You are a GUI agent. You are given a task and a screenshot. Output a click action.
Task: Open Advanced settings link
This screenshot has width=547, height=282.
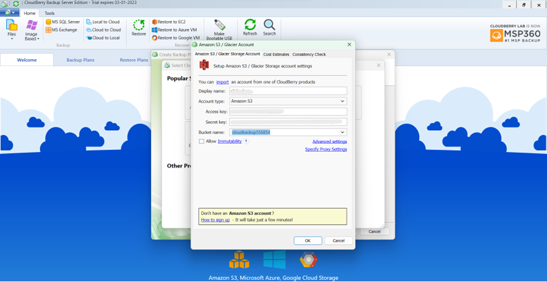click(329, 141)
